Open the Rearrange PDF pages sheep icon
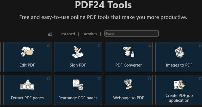Viewport: 202px width, 107px height. (78, 85)
